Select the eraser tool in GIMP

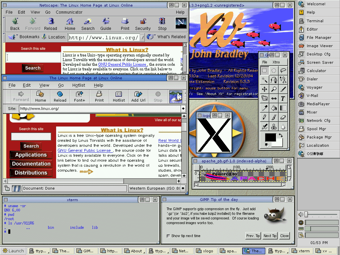click(x=283, y=117)
